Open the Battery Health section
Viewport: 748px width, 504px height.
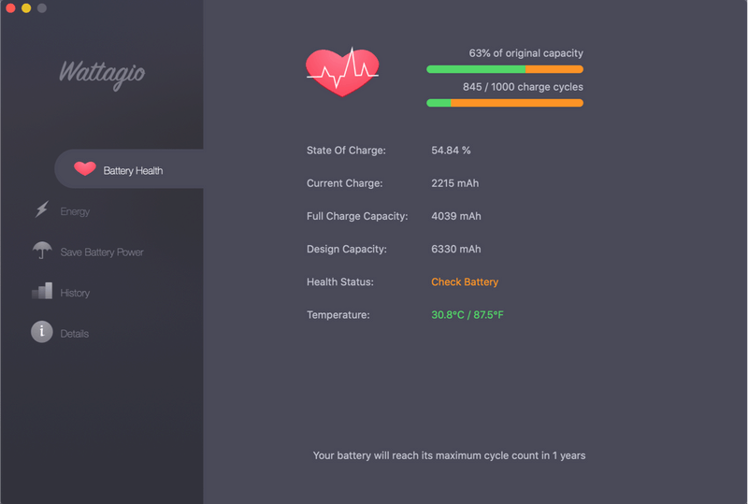(x=129, y=169)
